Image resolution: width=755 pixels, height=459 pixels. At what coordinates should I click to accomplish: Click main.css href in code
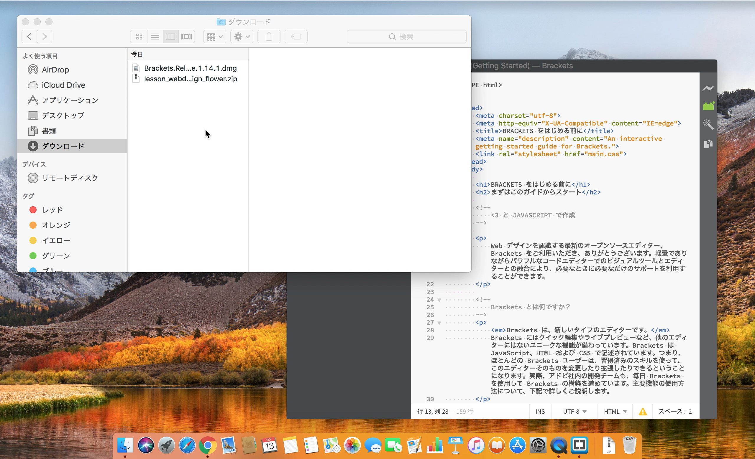pos(604,154)
